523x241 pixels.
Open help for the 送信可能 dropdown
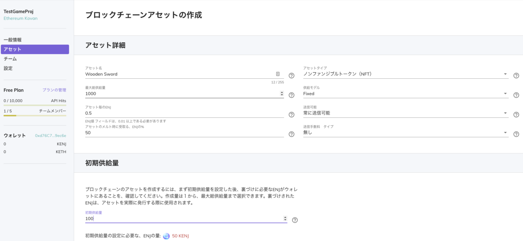516,114
